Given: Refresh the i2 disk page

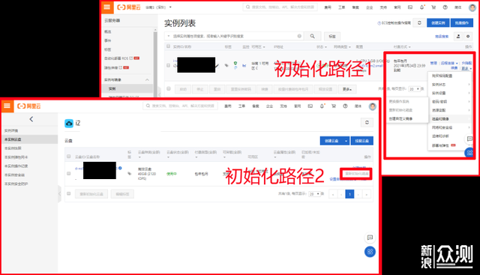Looking at the screenshot, I should 367,123.
